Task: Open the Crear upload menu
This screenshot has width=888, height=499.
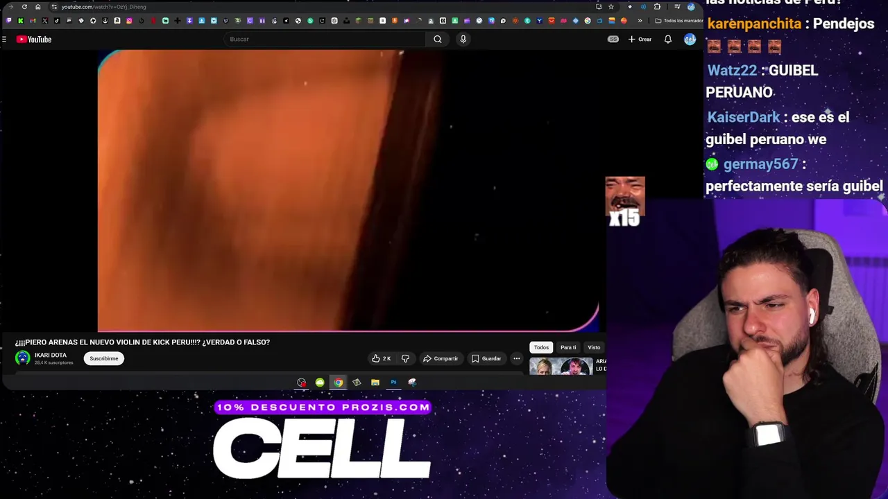Action: (x=640, y=40)
